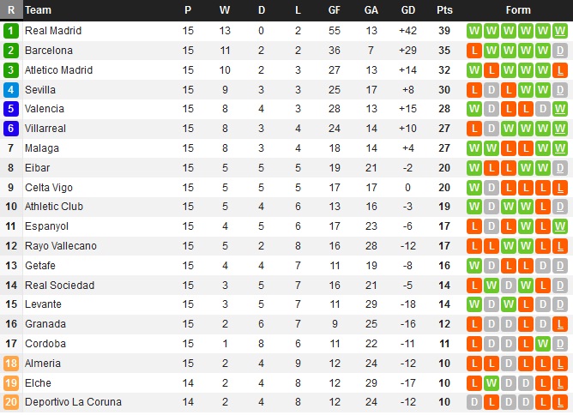Open the Barcelona team link
Viewport: 573px width, 415px height.
[49, 51]
